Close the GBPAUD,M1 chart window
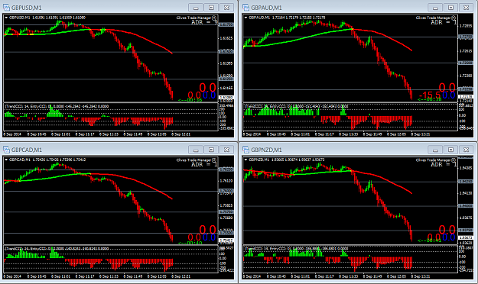The width and height of the screenshot is (478, 284). coord(466,8)
